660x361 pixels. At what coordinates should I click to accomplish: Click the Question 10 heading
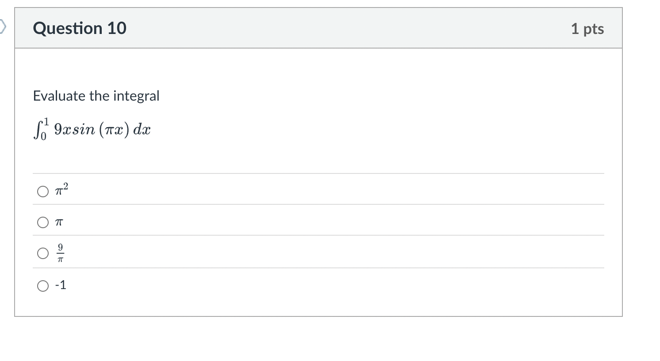click(x=80, y=28)
